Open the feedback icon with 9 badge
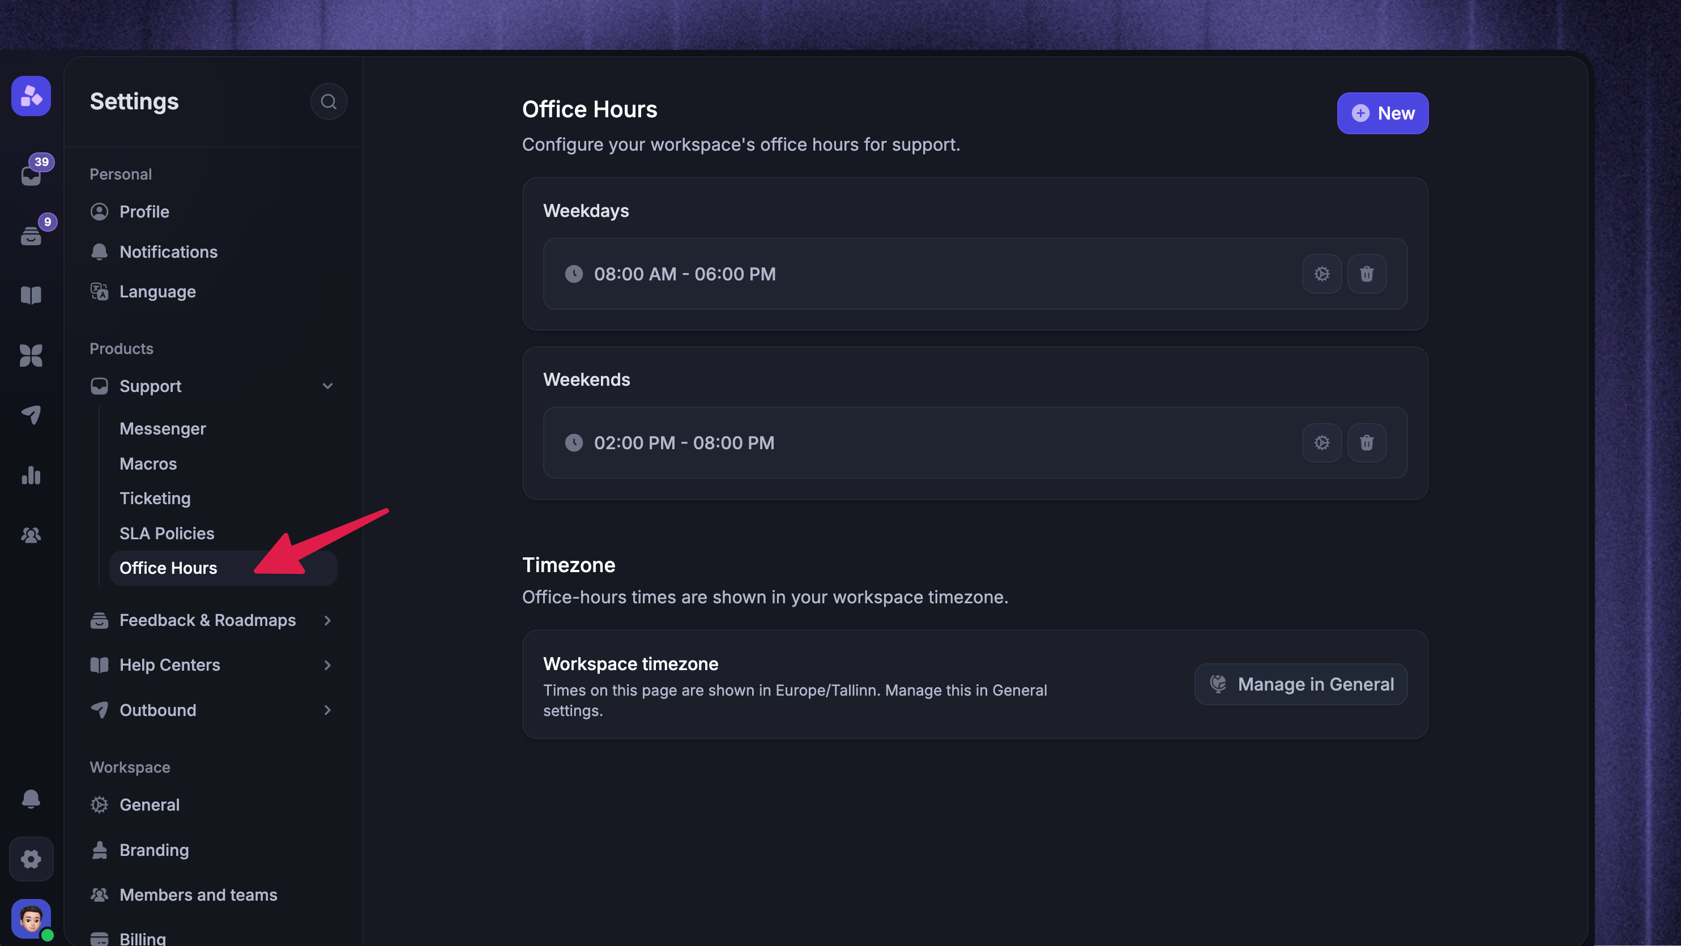The width and height of the screenshot is (1681, 946). point(31,235)
